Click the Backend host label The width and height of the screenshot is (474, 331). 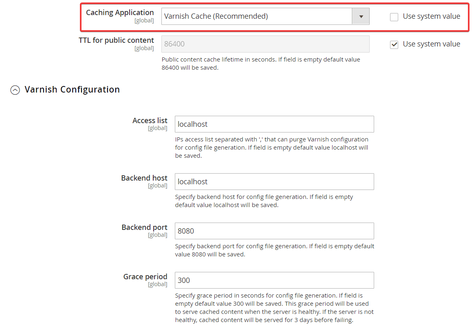click(x=144, y=178)
